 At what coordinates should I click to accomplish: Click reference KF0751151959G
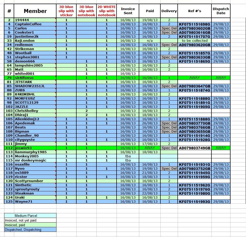point(194,177)
